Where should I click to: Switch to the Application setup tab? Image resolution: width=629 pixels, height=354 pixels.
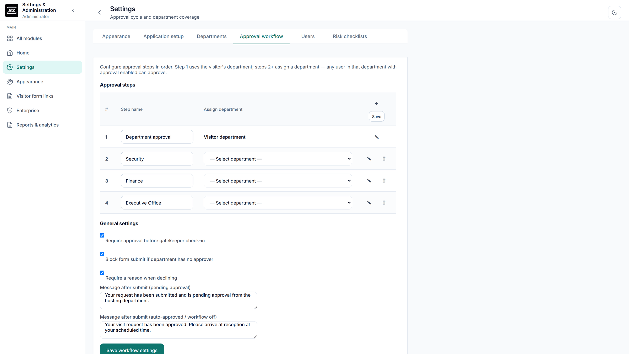pos(164,36)
